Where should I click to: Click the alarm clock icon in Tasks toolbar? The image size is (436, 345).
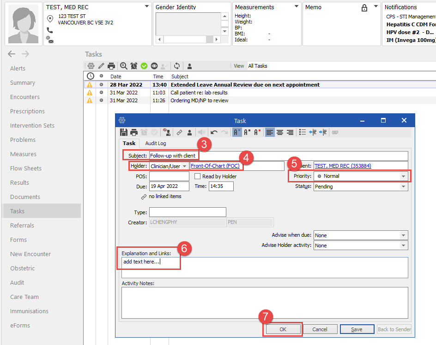[134, 66]
